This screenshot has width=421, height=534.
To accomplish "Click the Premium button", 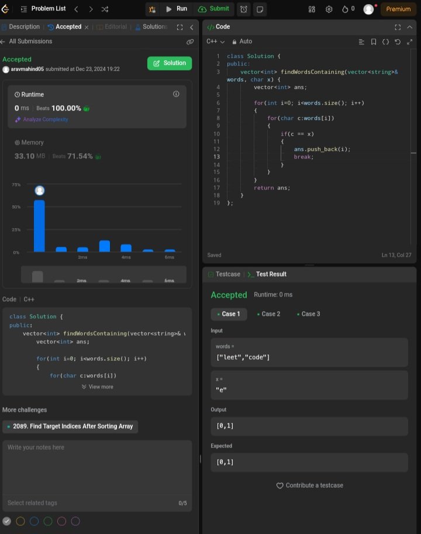I will pos(398,9).
